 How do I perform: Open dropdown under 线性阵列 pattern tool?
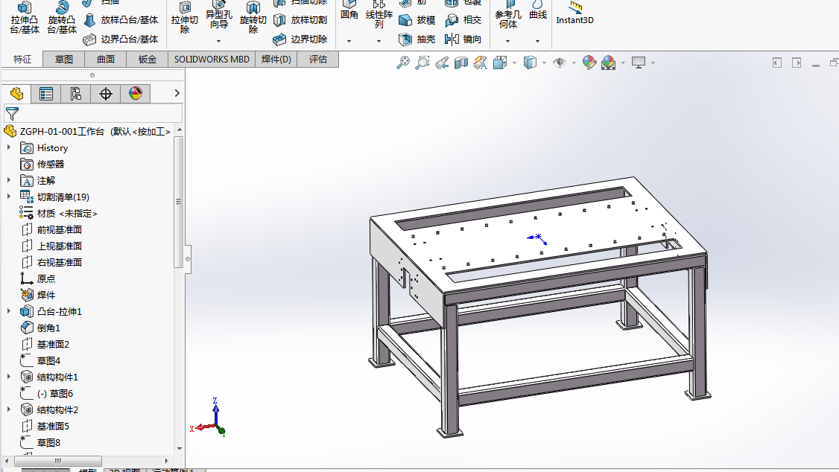tap(379, 41)
